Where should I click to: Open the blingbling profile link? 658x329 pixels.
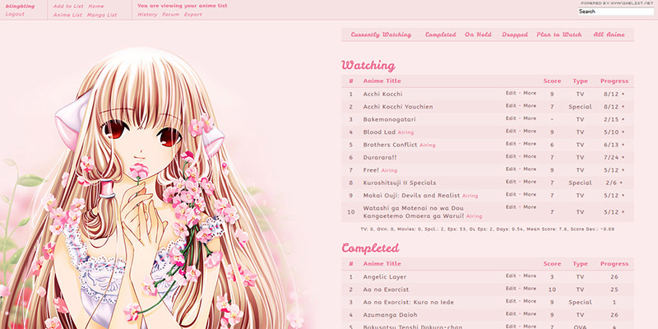pyautogui.click(x=20, y=7)
